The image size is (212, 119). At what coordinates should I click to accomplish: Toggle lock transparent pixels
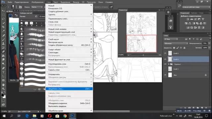coord(174,48)
